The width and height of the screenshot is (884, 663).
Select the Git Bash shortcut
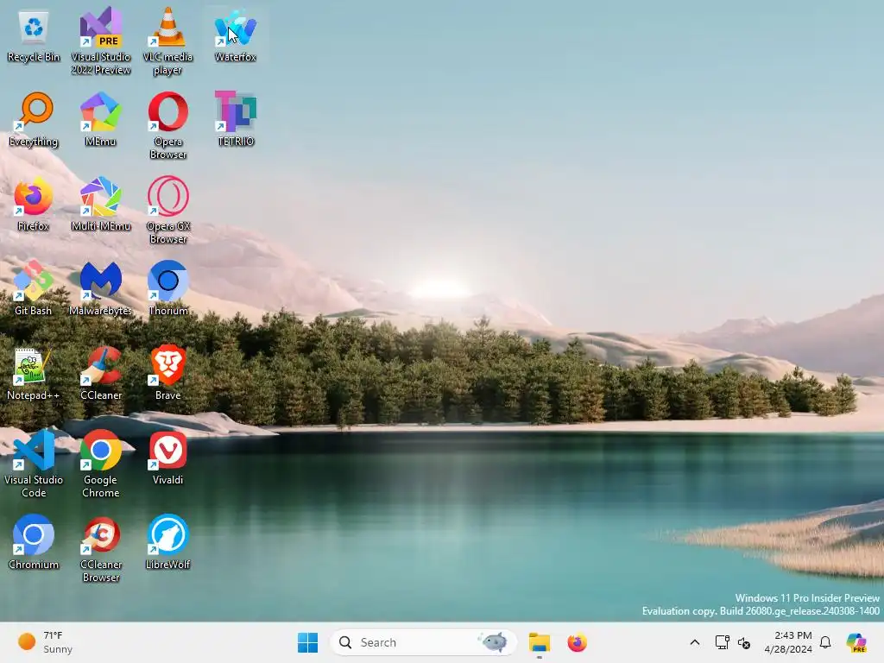click(x=34, y=288)
